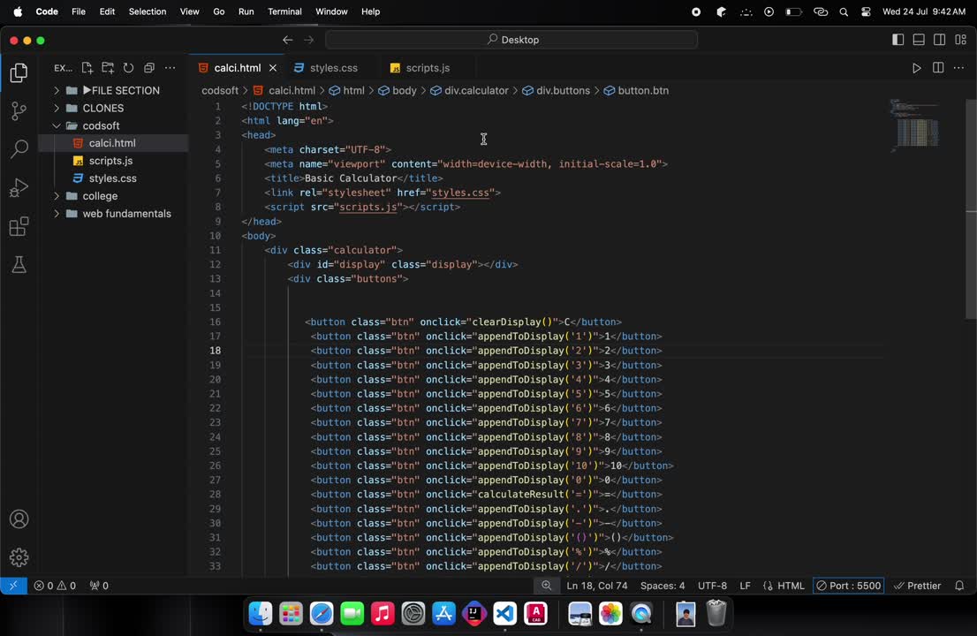Image resolution: width=977 pixels, height=636 pixels.
Task: Open the errors and warnings indicator
Action: coord(55,586)
